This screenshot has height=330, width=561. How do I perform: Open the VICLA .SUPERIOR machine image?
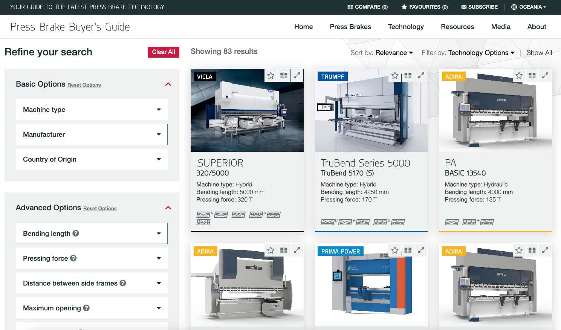point(247,110)
